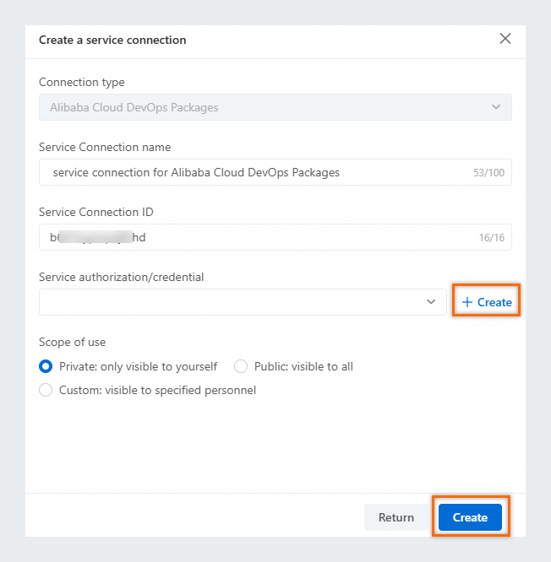551x562 pixels.
Task: Click the Return button
Action: (x=396, y=517)
